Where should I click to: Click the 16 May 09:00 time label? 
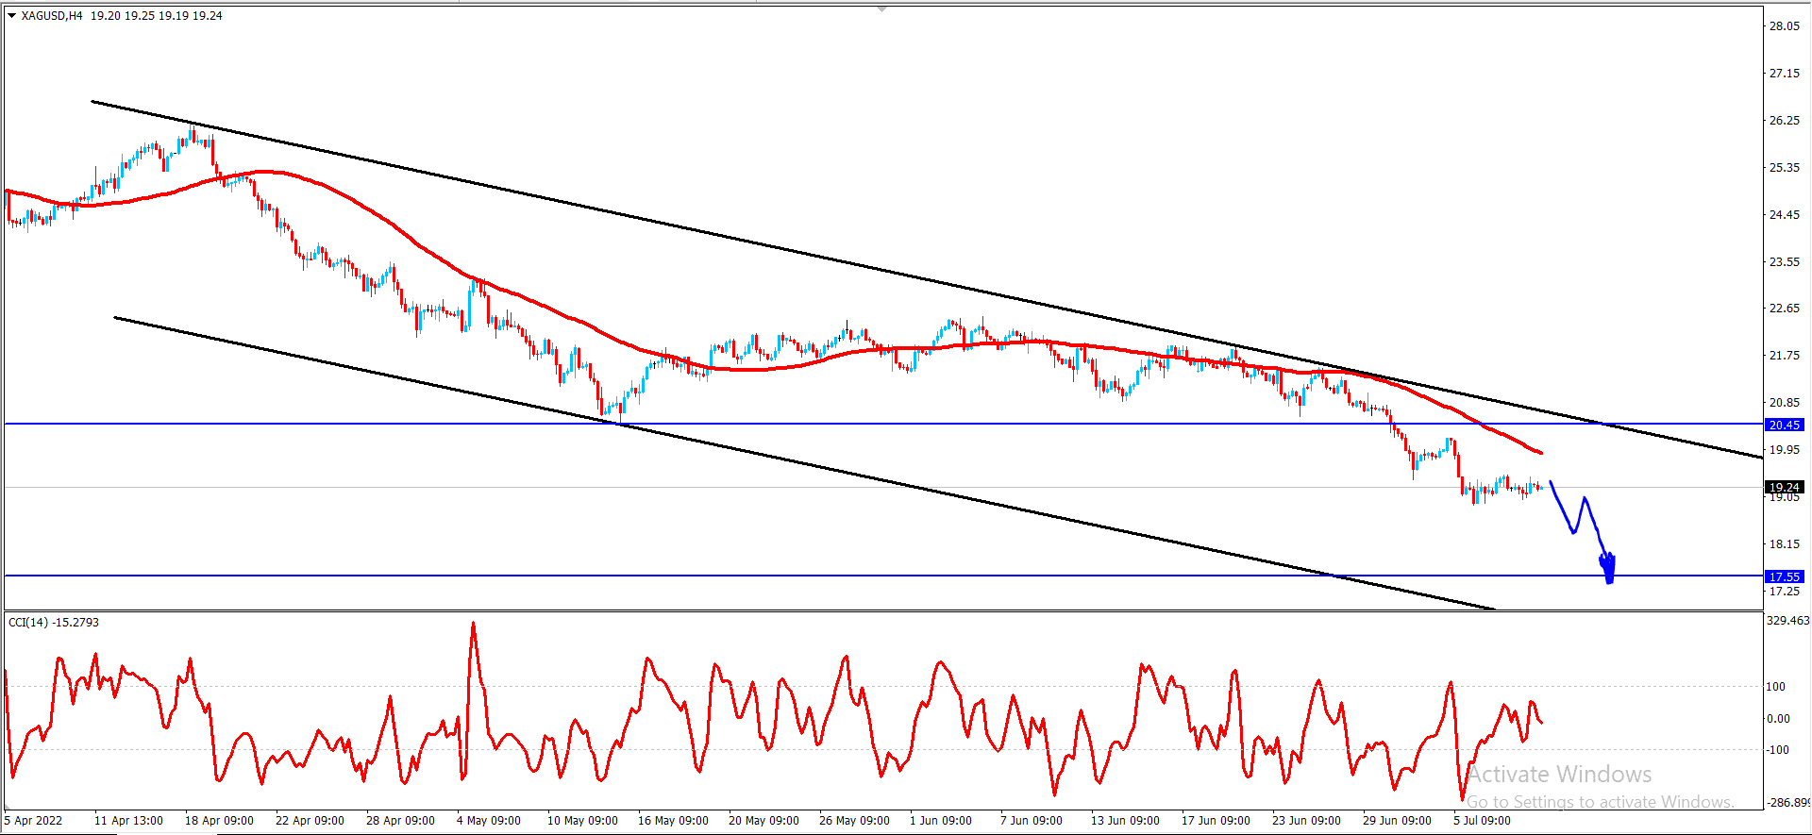click(x=673, y=820)
